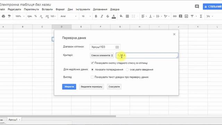Viewport: 222px width, 125px height.
Task: Format as currency (грн.)
Action: click(x=29, y=16)
